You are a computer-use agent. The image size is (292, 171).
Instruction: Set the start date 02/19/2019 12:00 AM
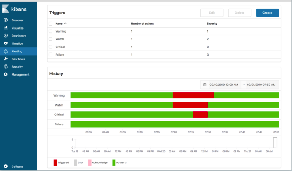click(x=224, y=85)
